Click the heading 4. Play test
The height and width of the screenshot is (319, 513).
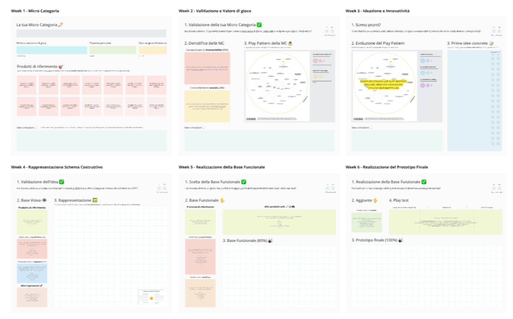point(399,200)
